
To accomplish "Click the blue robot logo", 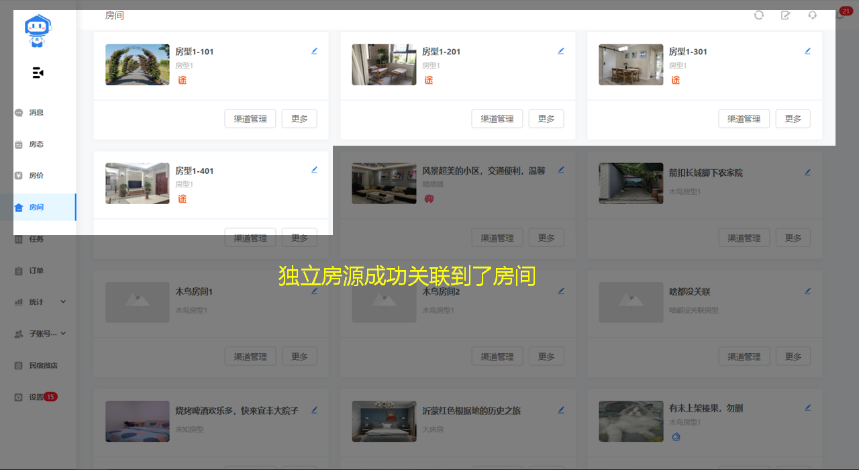I will tap(38, 31).
